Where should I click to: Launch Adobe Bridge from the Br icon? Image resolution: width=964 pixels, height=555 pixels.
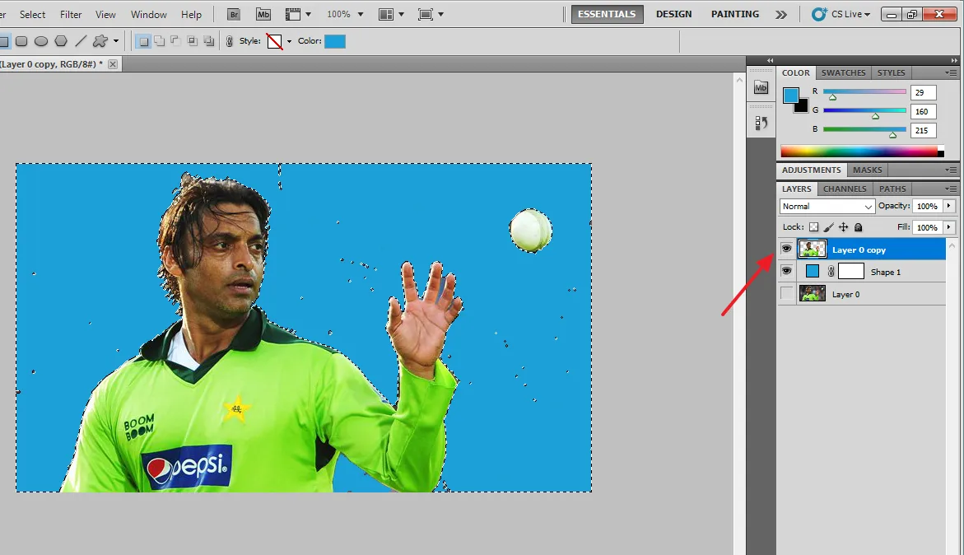[x=234, y=14]
